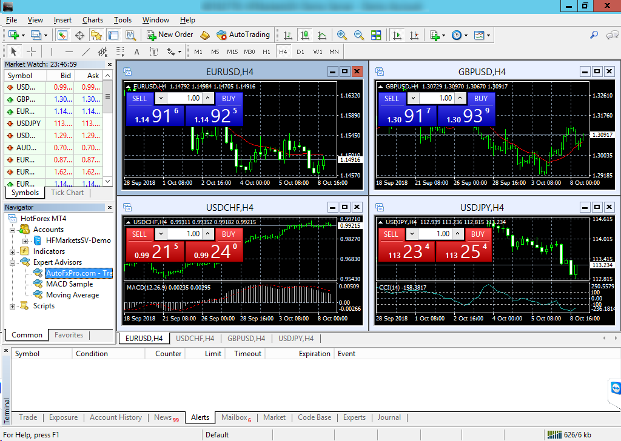Expand the Indicators tree node
This screenshot has width=621, height=441.
coord(12,251)
